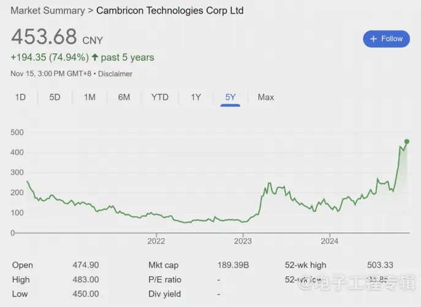421x307 pixels.
Task: Open the Market Summary breadcrumb link
Action: pyautogui.click(x=48, y=10)
